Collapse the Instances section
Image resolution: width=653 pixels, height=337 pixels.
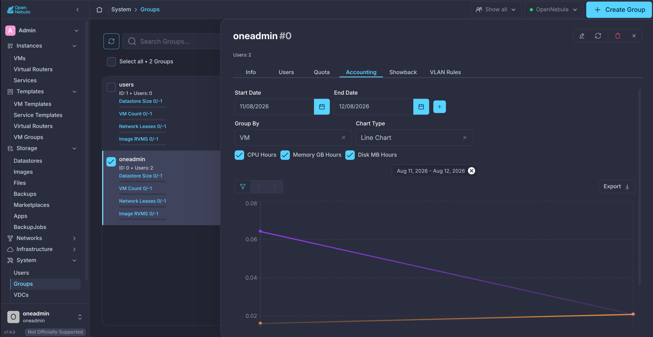74,46
